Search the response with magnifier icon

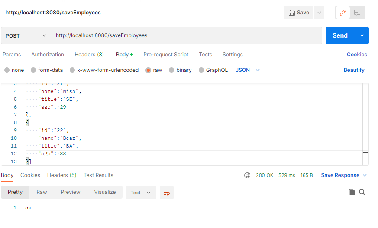point(362,192)
